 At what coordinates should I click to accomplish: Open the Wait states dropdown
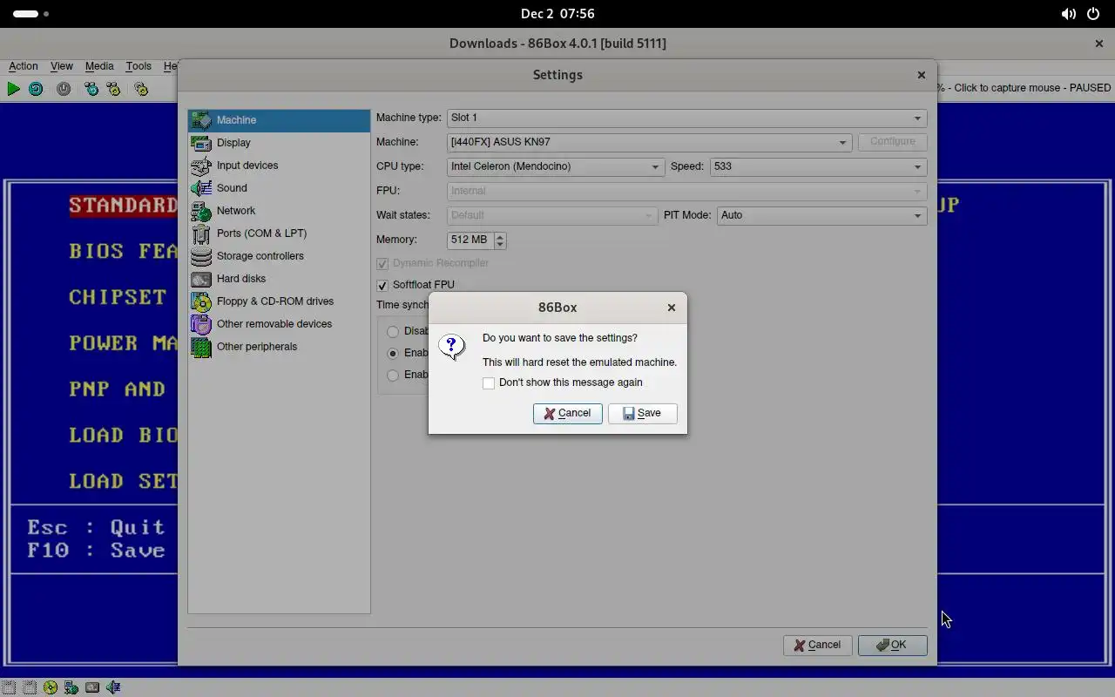[552, 215]
